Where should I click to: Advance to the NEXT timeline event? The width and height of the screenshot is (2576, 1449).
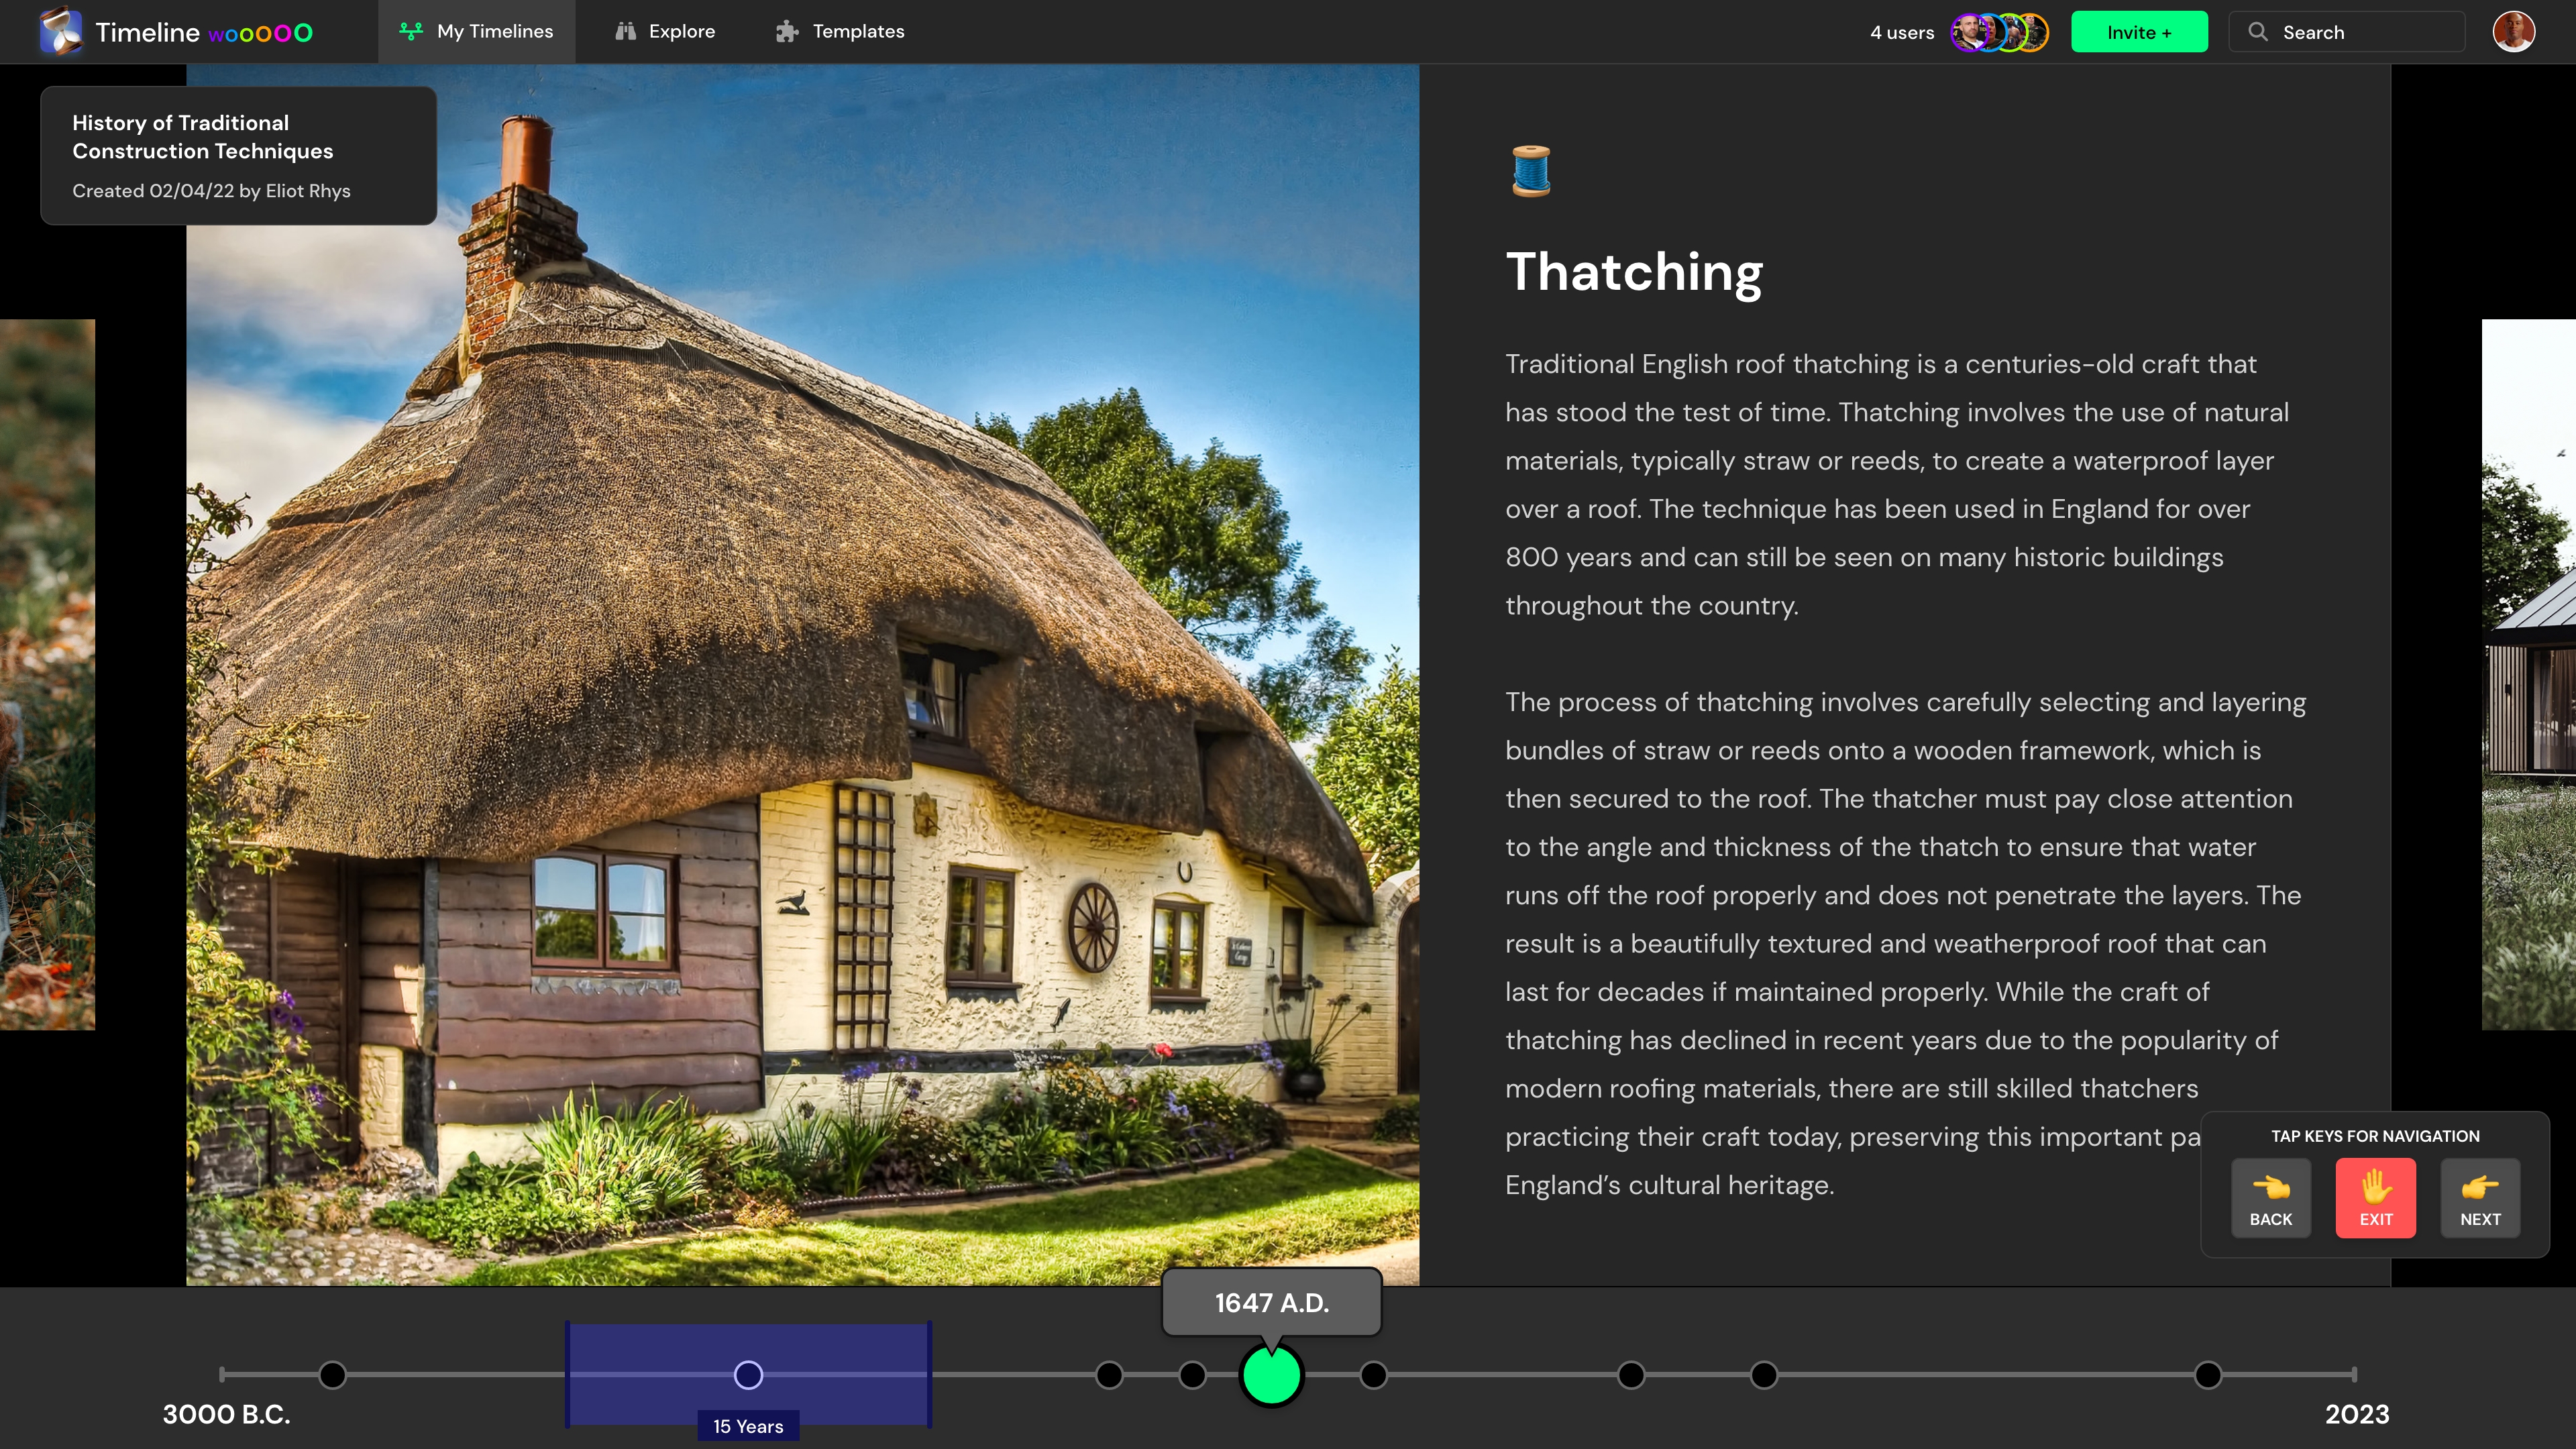click(2480, 1198)
